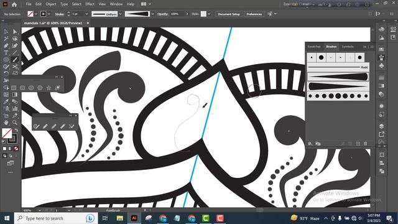The height and width of the screenshot is (224, 398).
Task: Expand the opacity slider arrow
Action: pos(187,14)
